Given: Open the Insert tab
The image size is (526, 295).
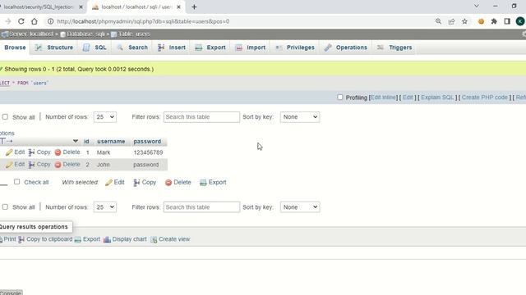Looking at the screenshot, I should [172, 48].
